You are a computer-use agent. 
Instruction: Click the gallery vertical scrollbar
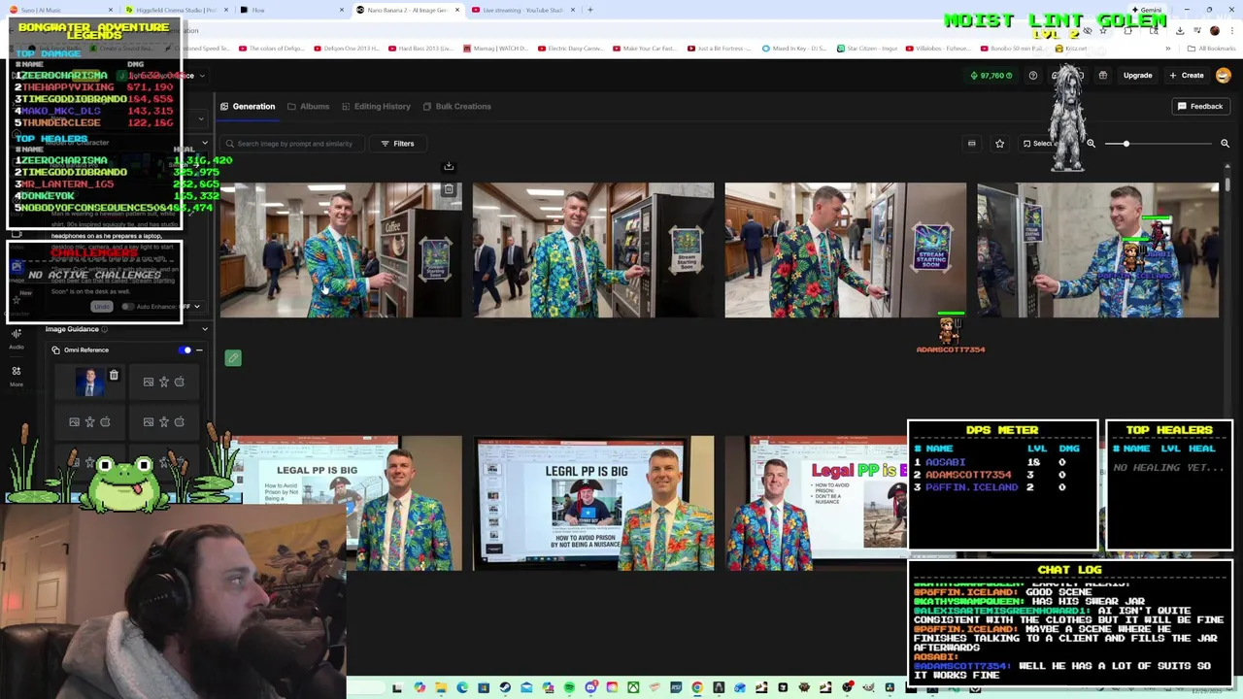point(1228,184)
